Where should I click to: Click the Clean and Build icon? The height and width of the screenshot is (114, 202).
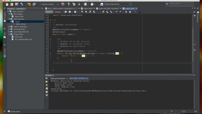[x=74, y=4]
